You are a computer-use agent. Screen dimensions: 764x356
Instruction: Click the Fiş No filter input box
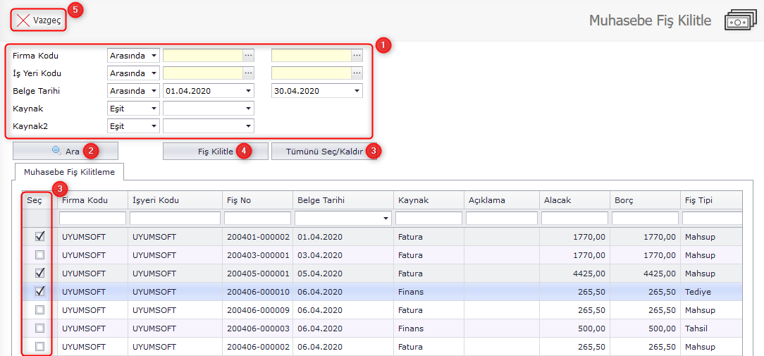(257, 219)
